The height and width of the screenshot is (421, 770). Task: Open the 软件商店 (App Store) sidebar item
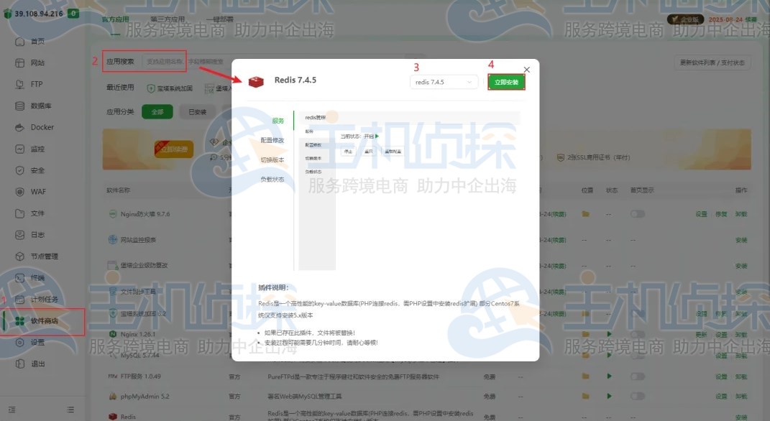[45, 322]
